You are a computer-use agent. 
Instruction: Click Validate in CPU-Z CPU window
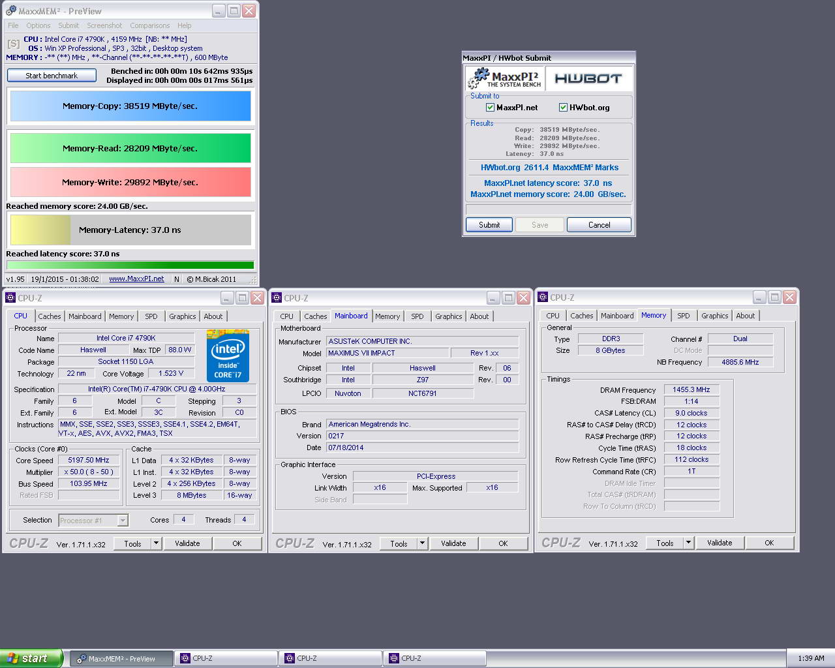point(187,543)
